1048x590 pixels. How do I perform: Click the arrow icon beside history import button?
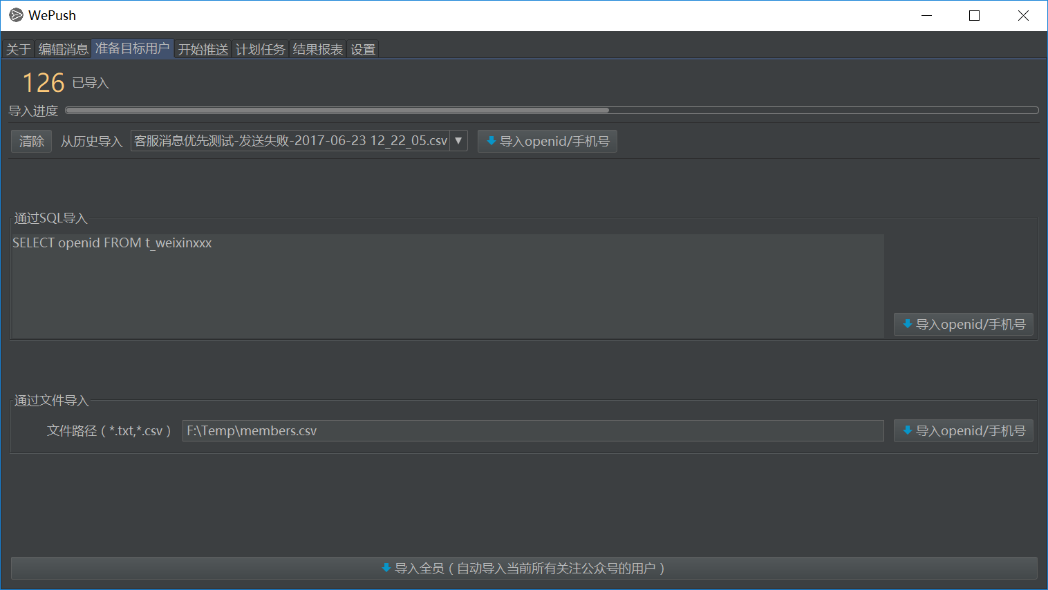point(458,140)
